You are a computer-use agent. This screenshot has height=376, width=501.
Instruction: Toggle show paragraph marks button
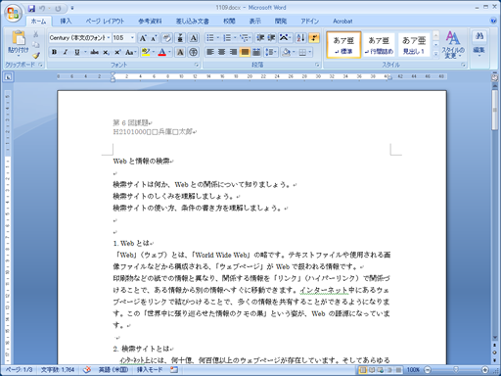314,38
